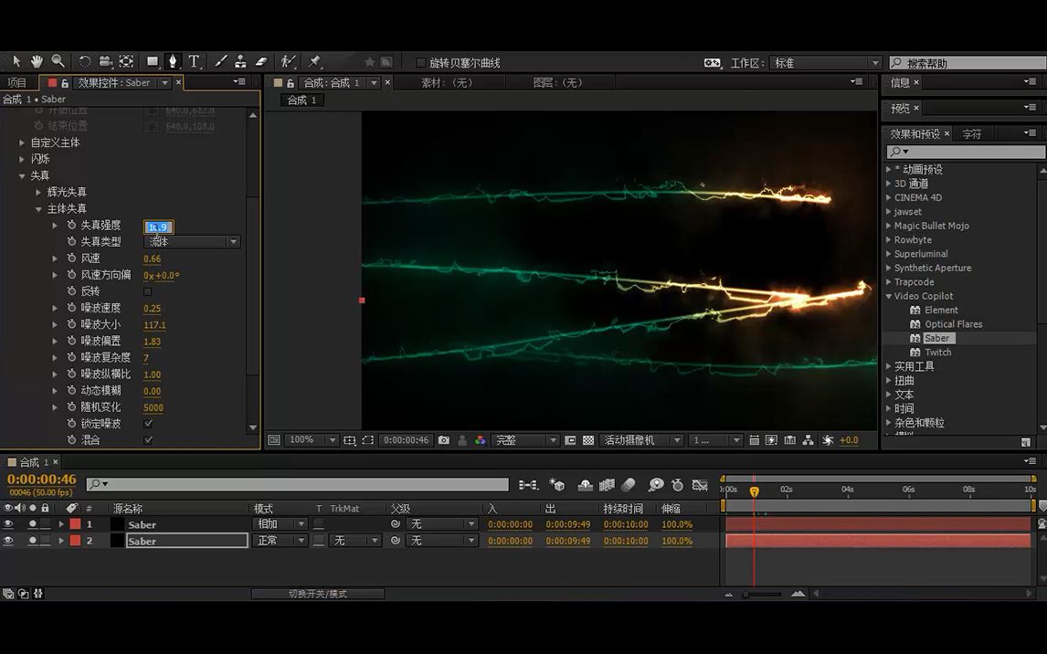The height and width of the screenshot is (654, 1047).
Task: Select the Eraser tool
Action: tap(261, 61)
